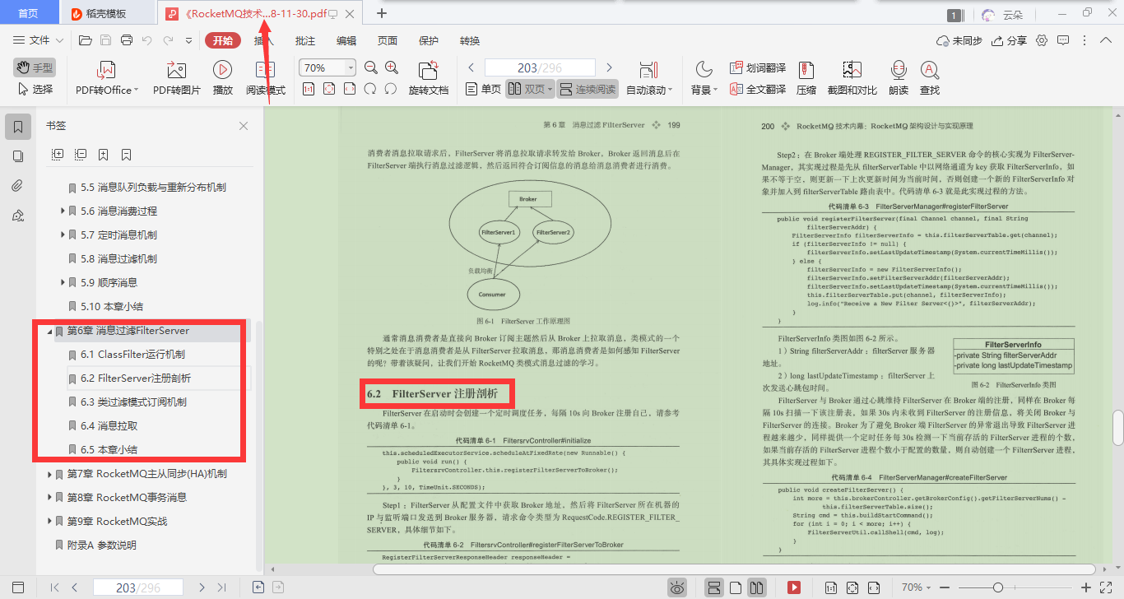Open 查找 search tool
This screenshot has height=599, width=1124.
click(930, 79)
